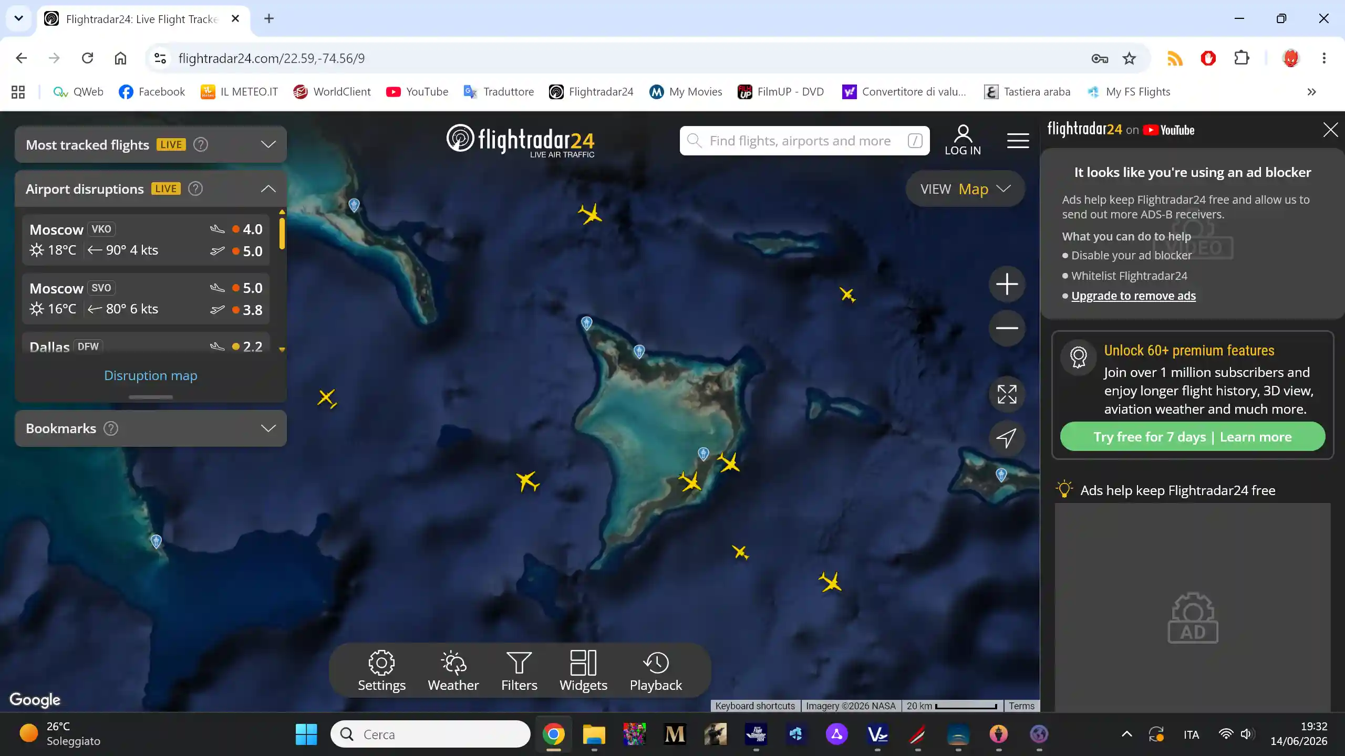Open flight Playback history
1345x756 pixels.
(x=656, y=671)
